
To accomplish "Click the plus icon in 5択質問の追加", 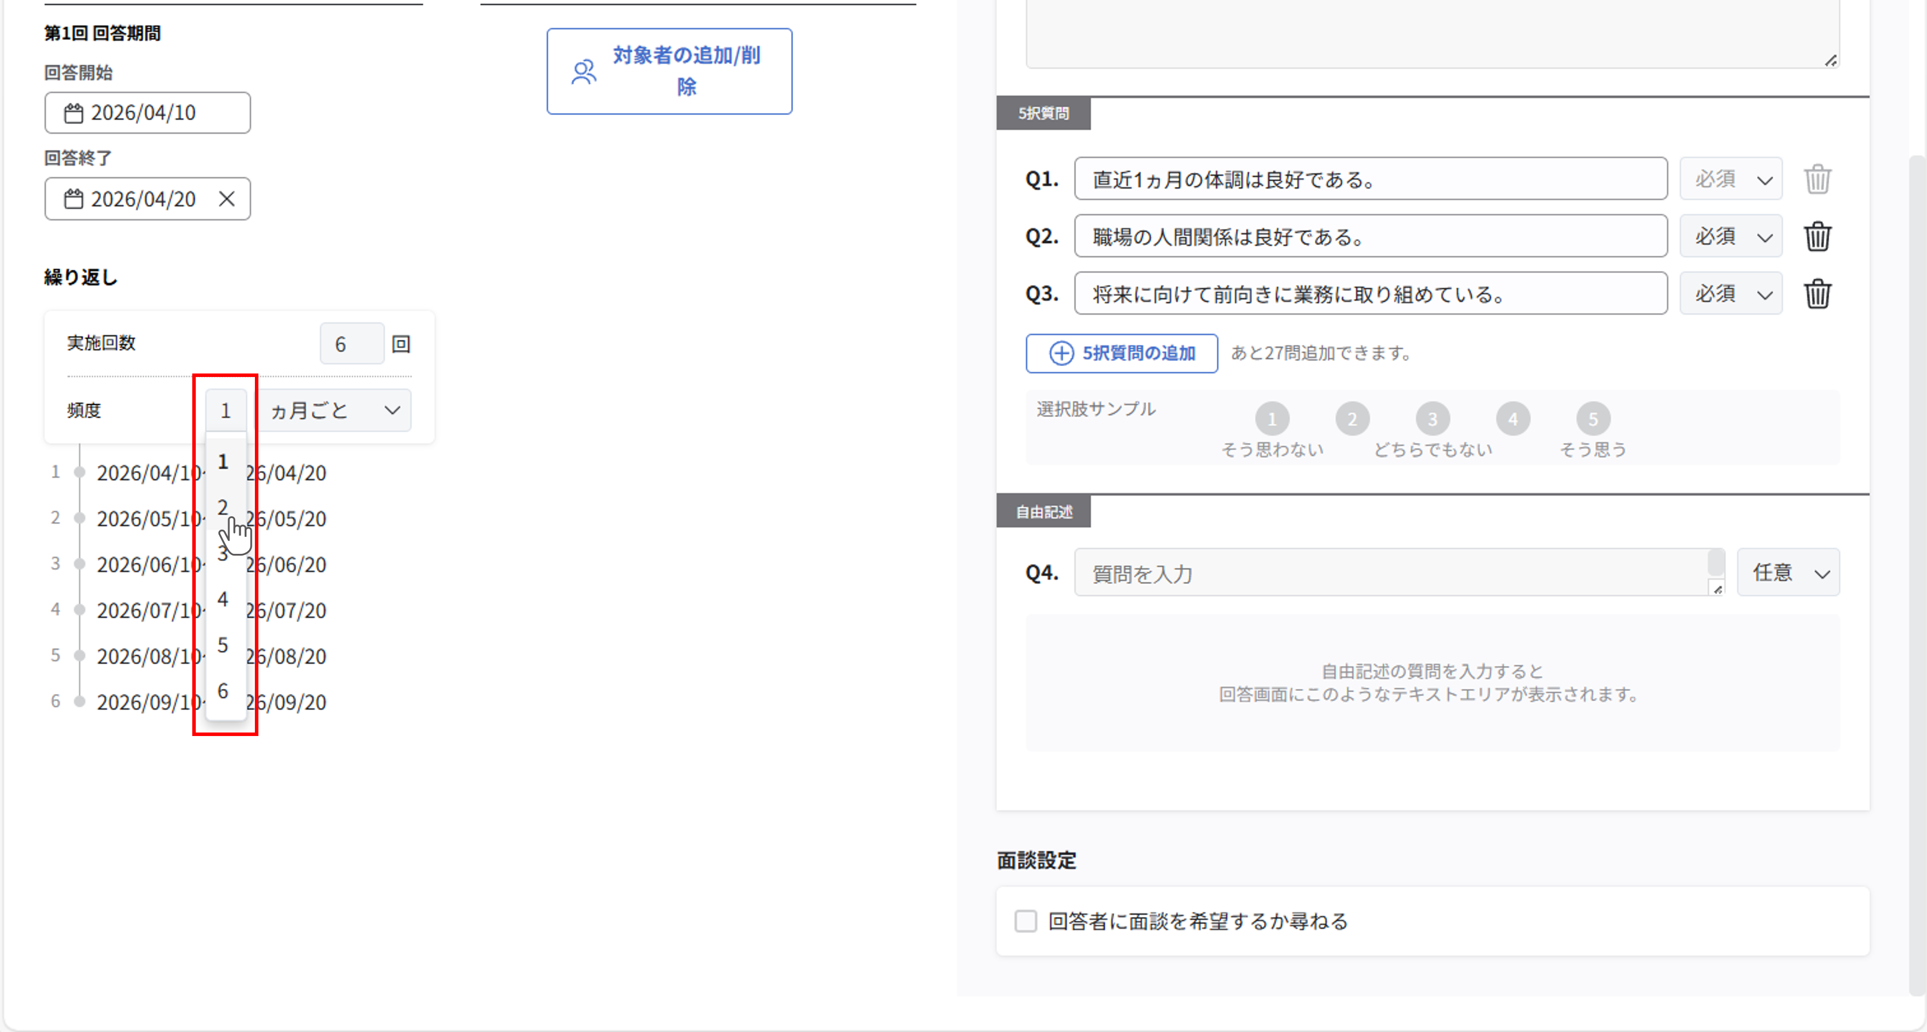I will [x=1061, y=353].
